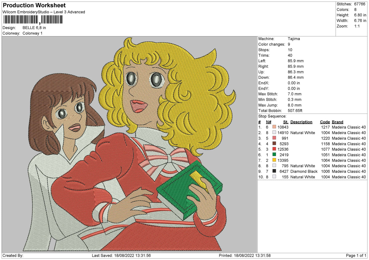Select the Last Saved timestamp "18/08/2022 13:31:56"
The width and height of the screenshot is (369, 260).
132,255
